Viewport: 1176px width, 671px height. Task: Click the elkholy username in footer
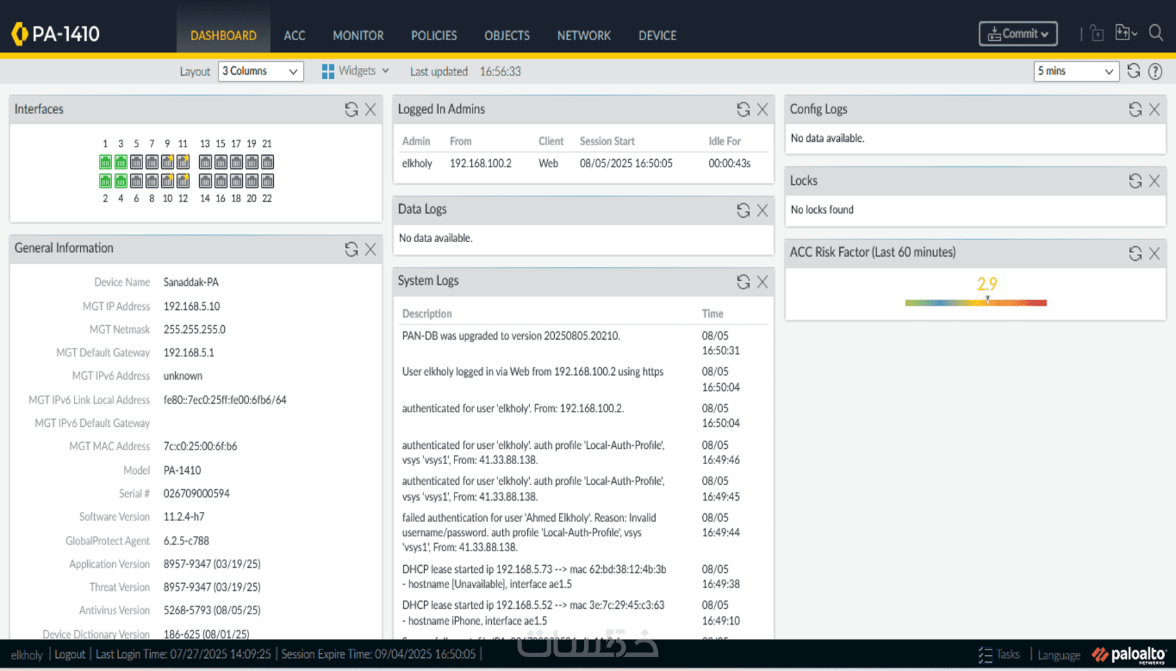[27, 655]
